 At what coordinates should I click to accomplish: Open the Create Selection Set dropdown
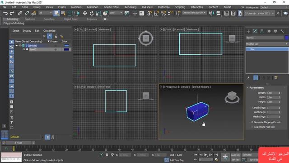[194, 13]
